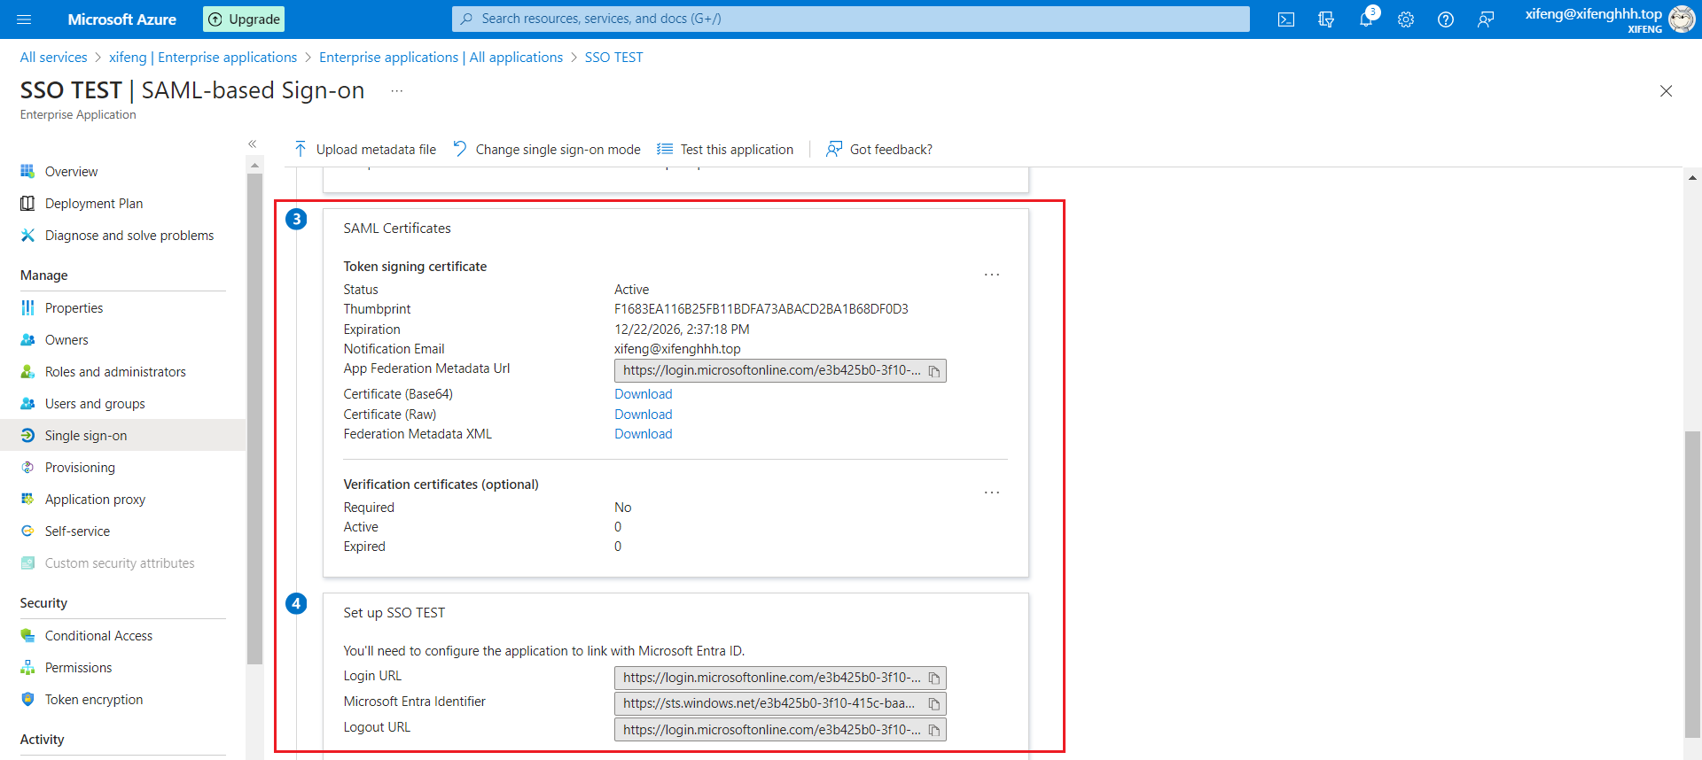Select Single sign-on in the sidebar

point(122,435)
